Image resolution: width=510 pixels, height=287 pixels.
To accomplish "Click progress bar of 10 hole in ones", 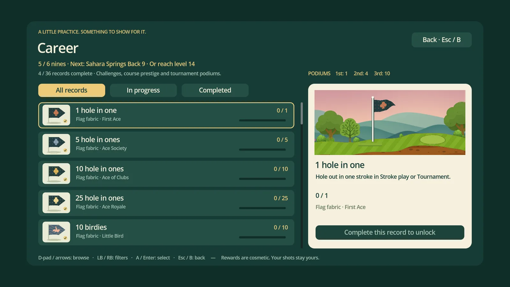I will (262, 179).
